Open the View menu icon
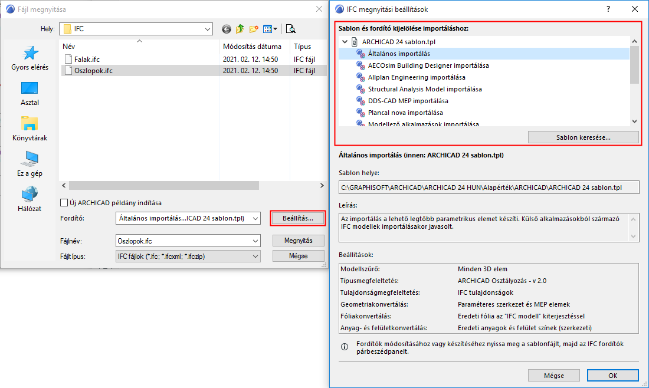The height and width of the screenshot is (388, 649). click(x=270, y=29)
